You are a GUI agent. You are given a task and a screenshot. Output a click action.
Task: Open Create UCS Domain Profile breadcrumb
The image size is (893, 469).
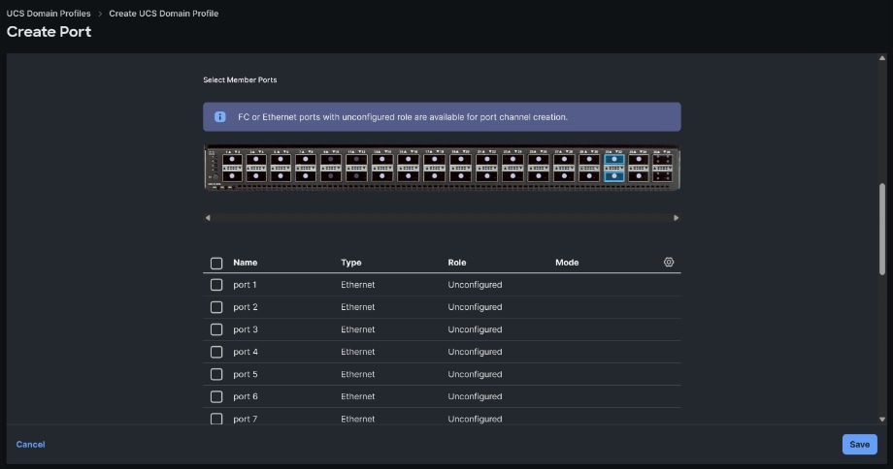click(163, 13)
